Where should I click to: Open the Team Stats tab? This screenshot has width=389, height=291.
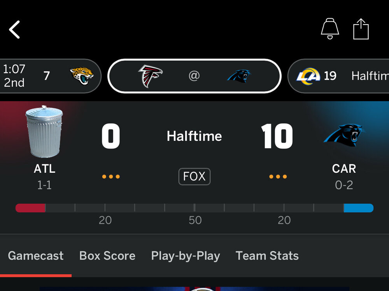[267, 256]
